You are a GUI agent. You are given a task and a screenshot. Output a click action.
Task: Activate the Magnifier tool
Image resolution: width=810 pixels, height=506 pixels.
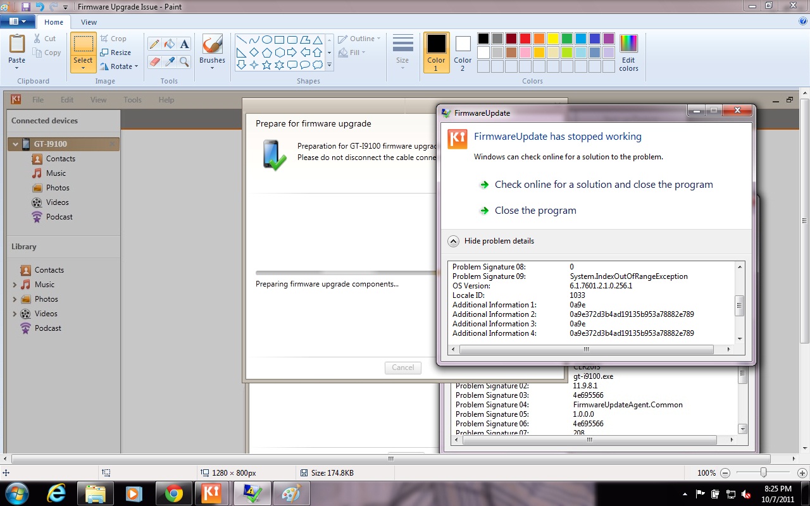(x=184, y=61)
